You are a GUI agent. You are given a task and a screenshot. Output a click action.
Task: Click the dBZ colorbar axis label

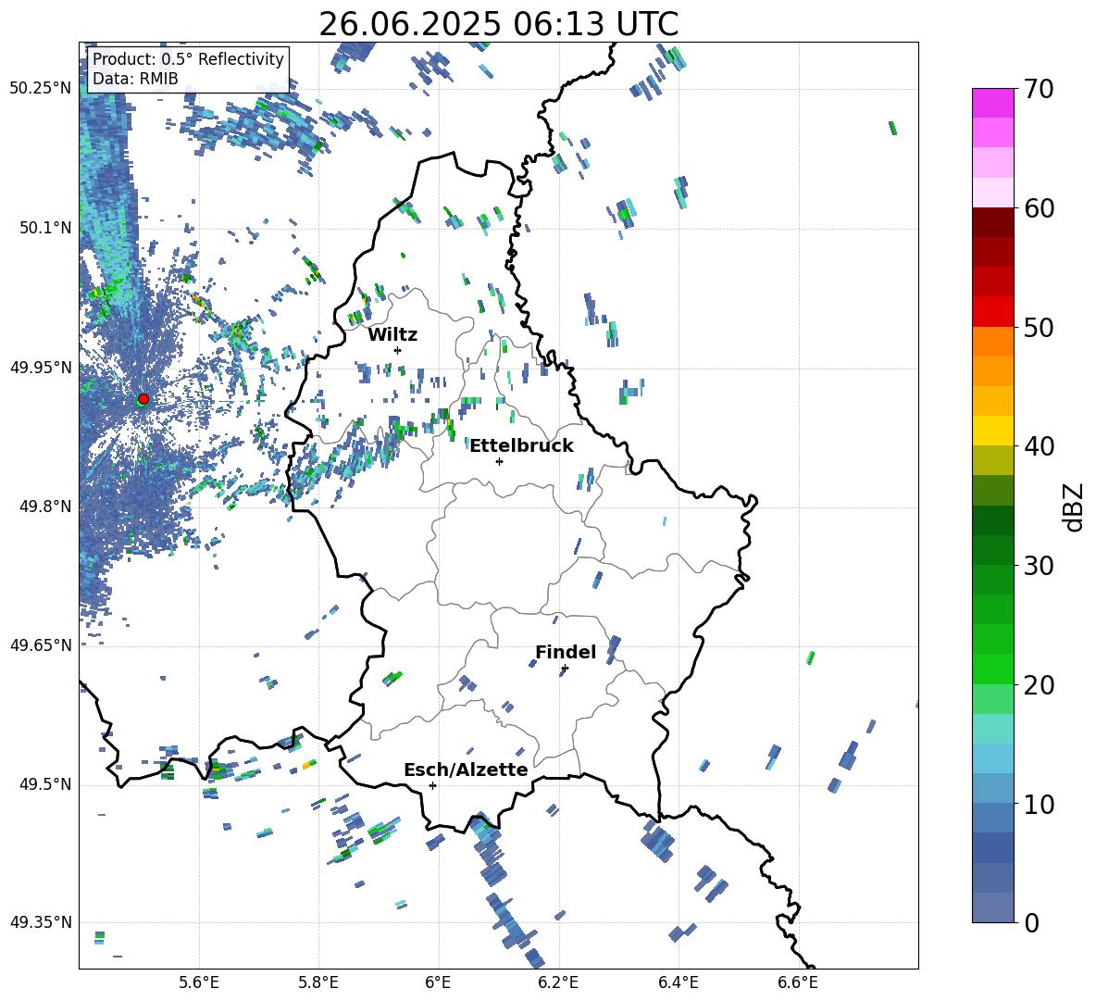tap(1073, 507)
